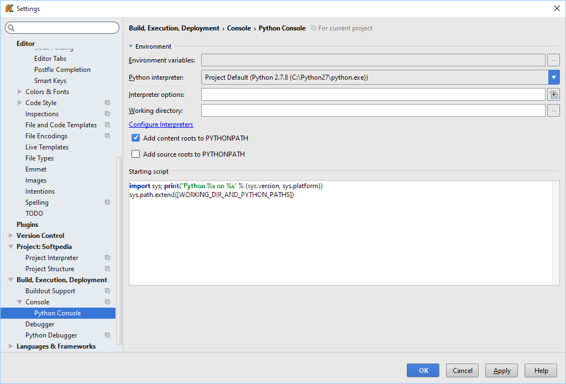Enable Add source roots to PYTHONPATH
The width and height of the screenshot is (566, 384).
click(x=136, y=154)
